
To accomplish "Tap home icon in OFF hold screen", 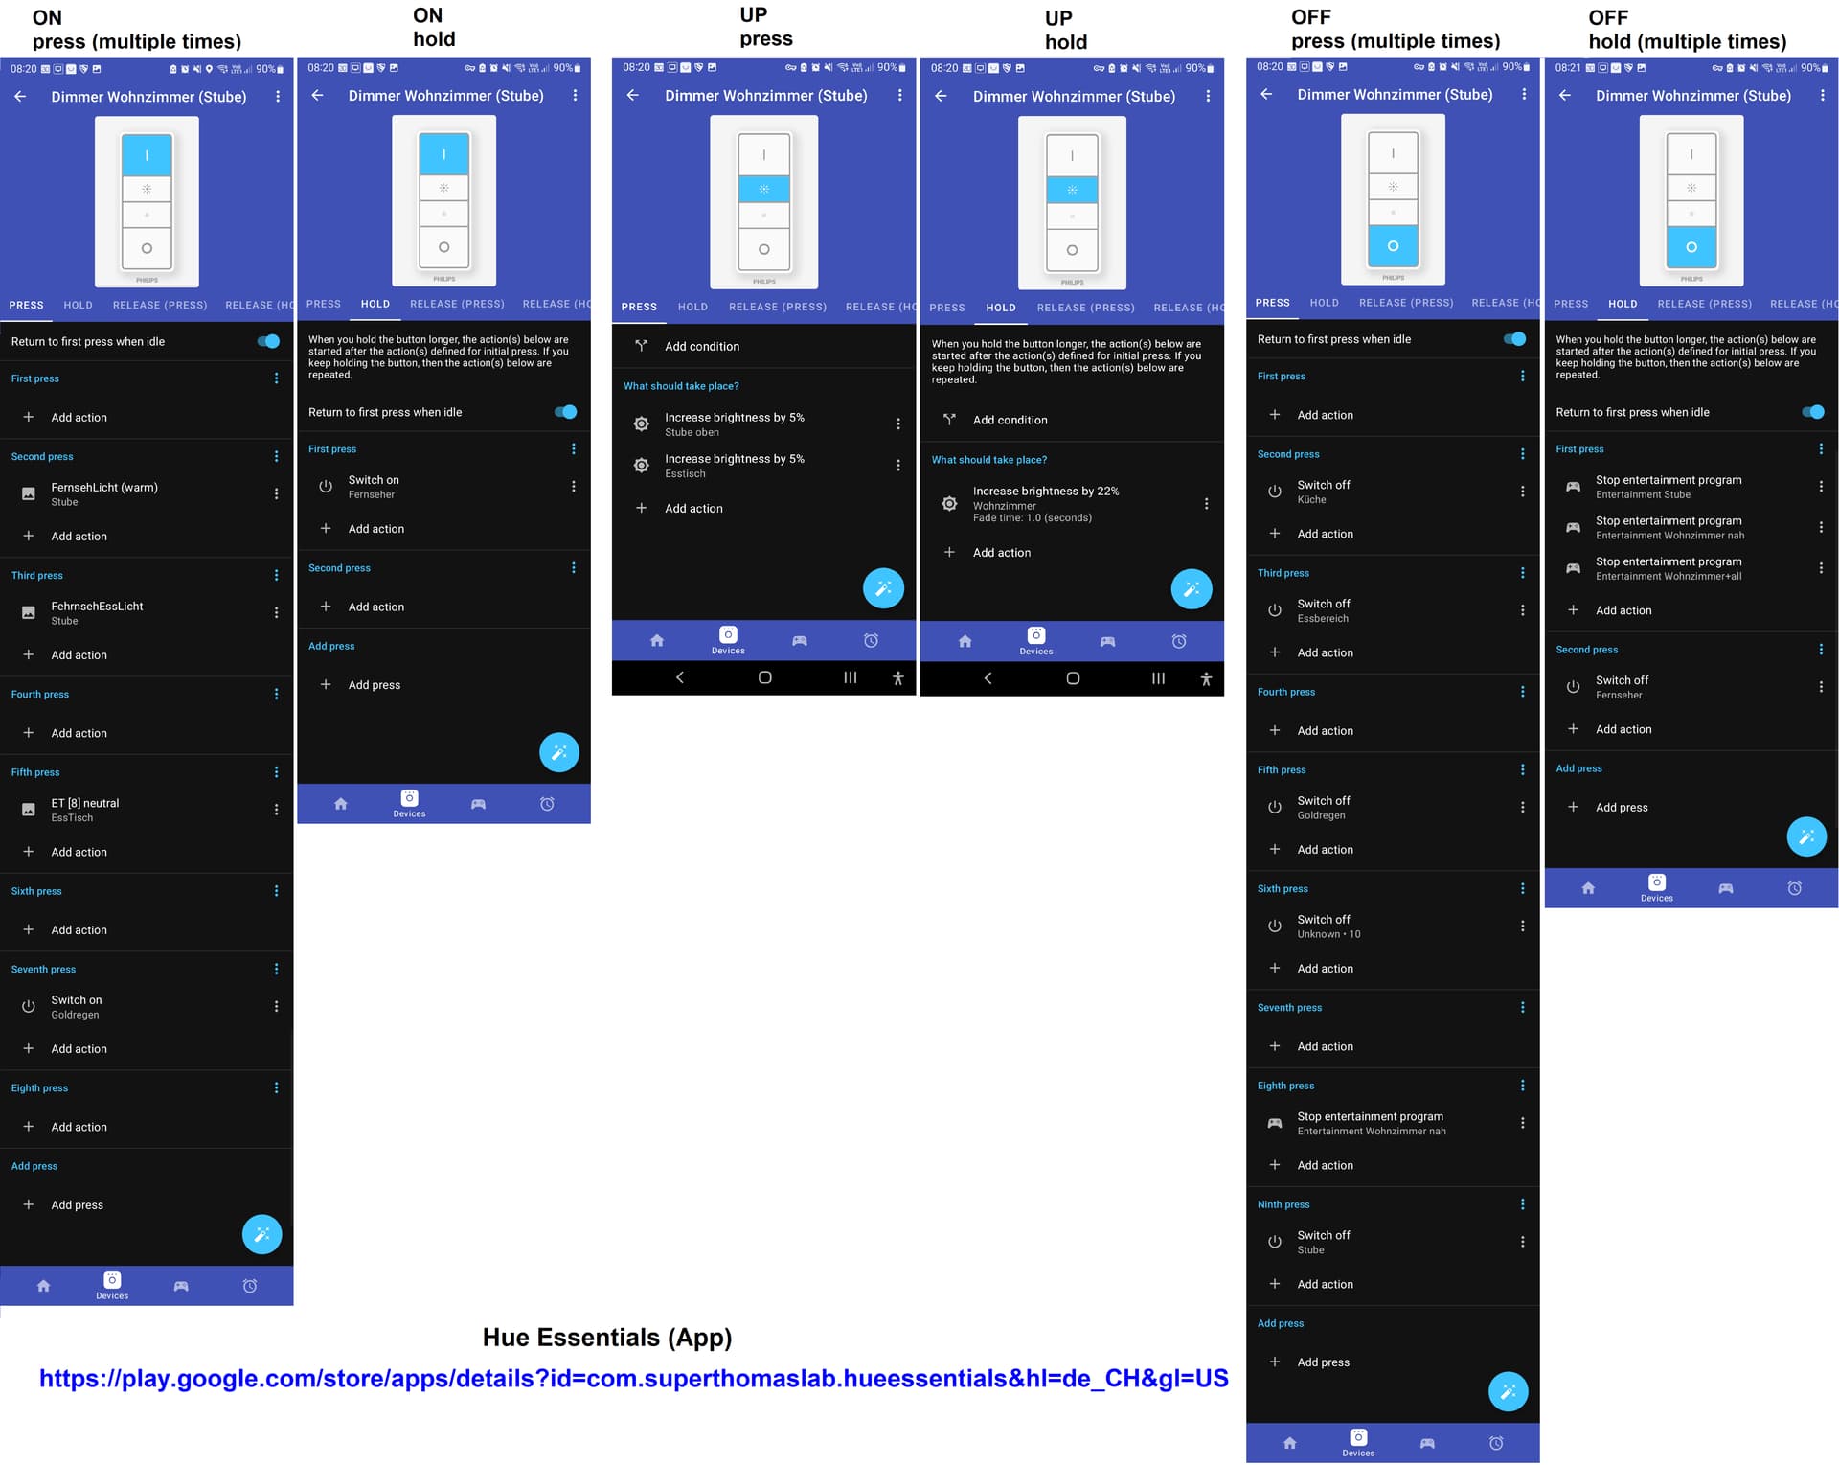I will click(1588, 888).
